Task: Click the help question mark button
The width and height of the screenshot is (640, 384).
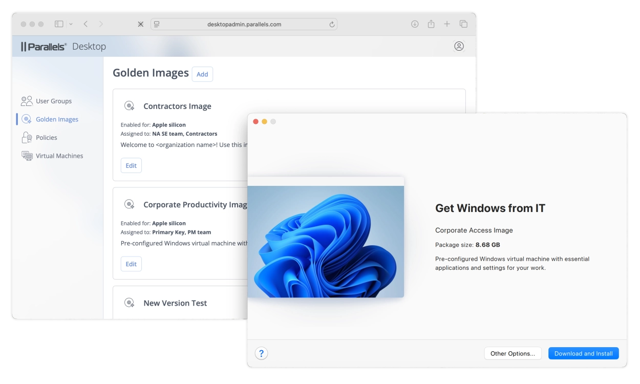Action: tap(261, 353)
